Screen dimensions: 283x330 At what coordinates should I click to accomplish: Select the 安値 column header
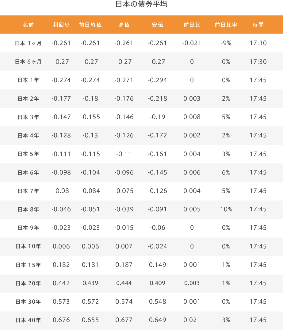[157, 25]
